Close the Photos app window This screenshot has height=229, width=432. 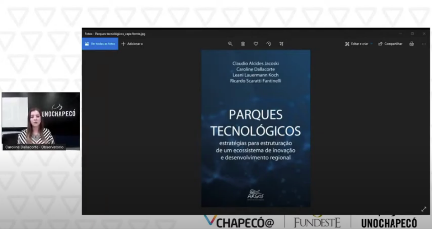click(424, 34)
